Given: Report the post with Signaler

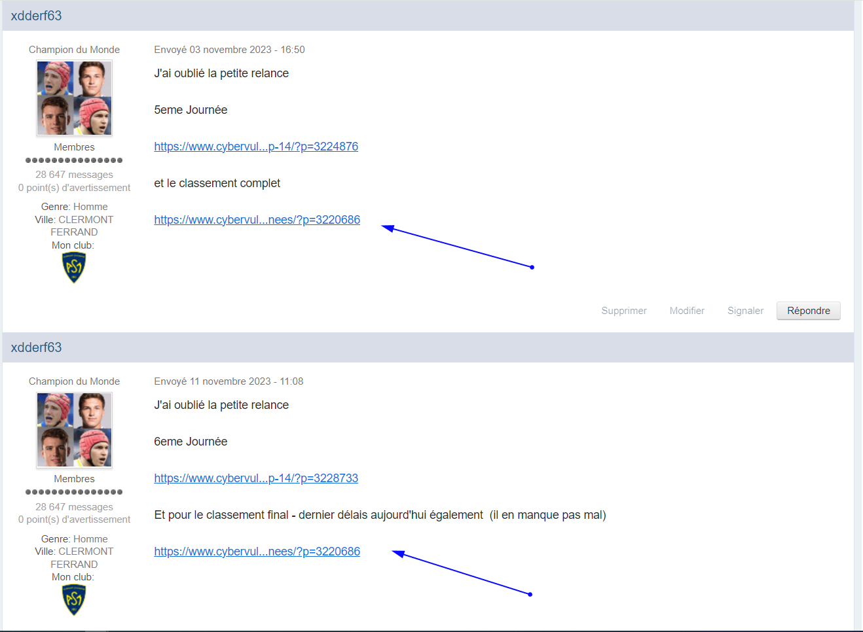Looking at the screenshot, I should pyautogui.click(x=745, y=311).
